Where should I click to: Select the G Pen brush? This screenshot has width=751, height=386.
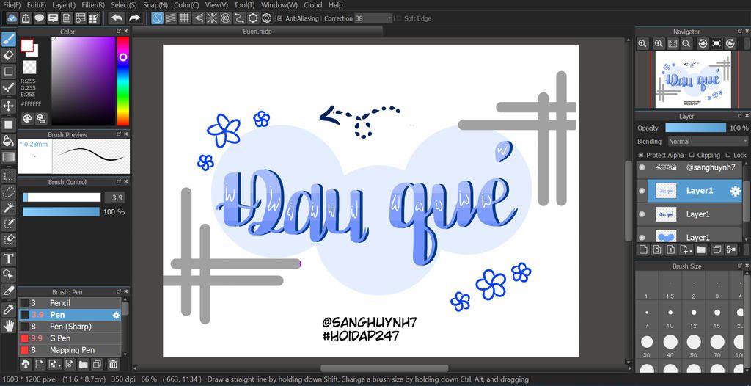pos(70,338)
